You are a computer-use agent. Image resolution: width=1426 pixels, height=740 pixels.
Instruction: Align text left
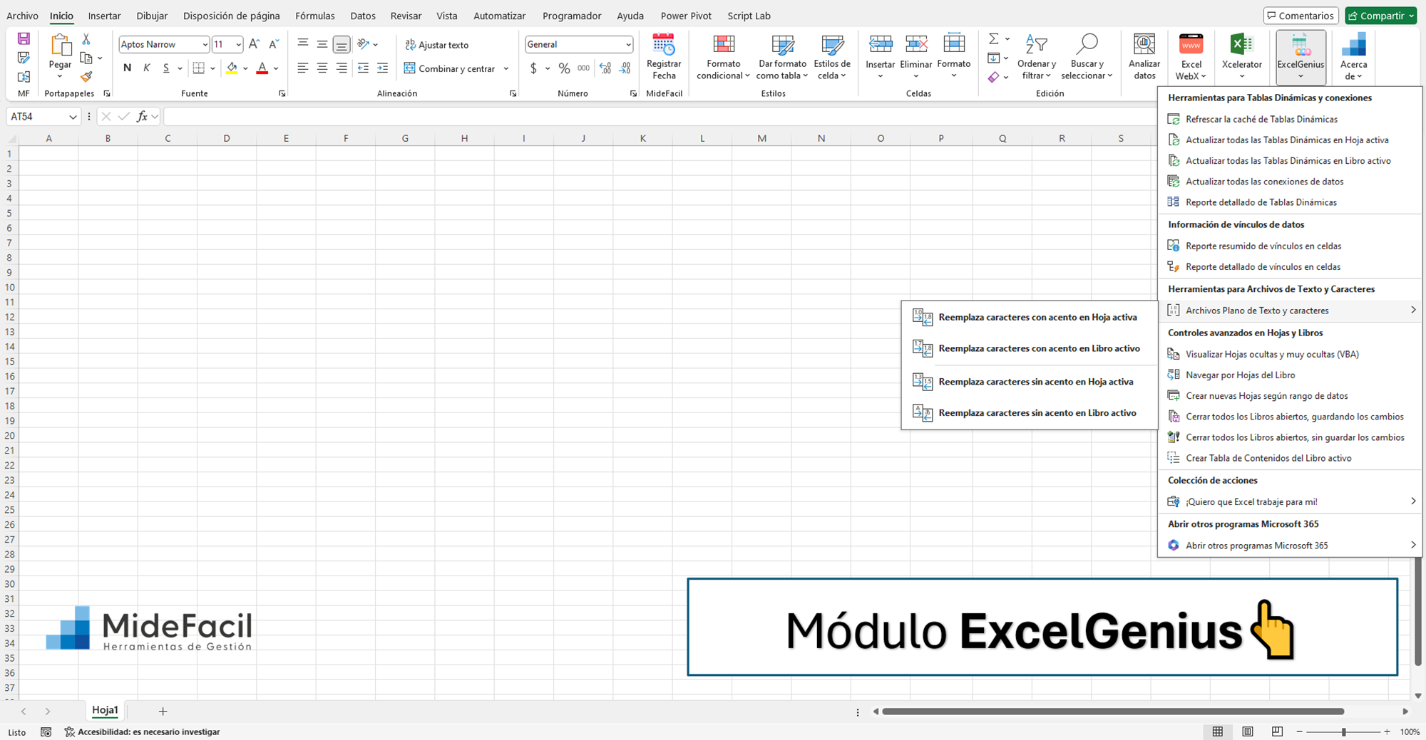(303, 68)
